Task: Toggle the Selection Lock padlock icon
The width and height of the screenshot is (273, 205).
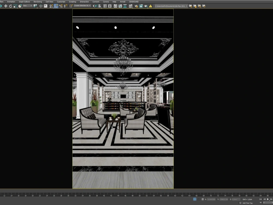Action: pyautogui.click(x=199, y=199)
